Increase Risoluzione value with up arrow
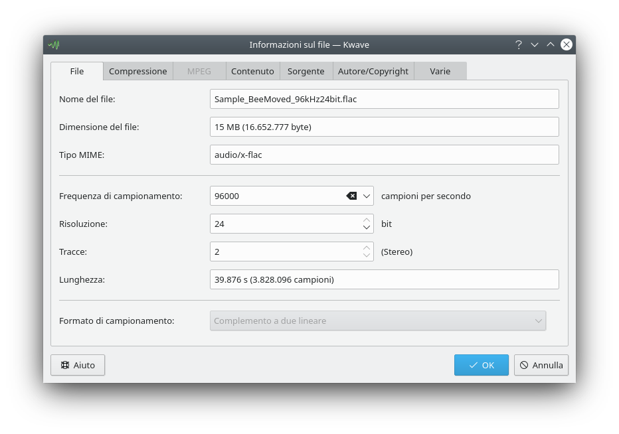Viewport: 619px width, 434px height. click(367, 220)
